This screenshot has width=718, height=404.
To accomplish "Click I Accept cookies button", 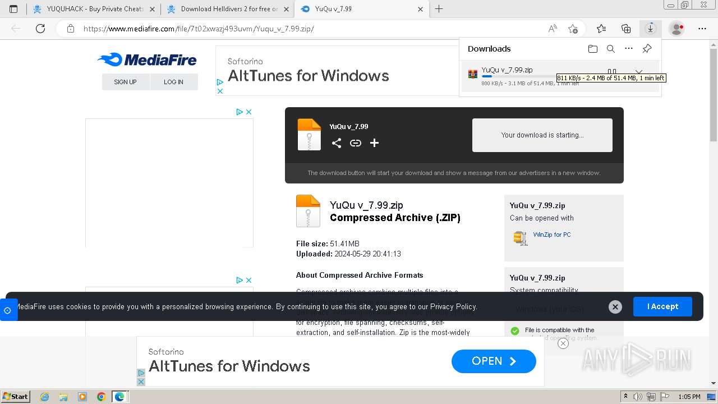I will (x=662, y=307).
